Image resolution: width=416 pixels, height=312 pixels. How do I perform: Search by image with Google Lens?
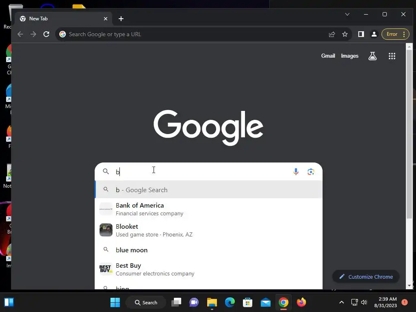tap(311, 172)
